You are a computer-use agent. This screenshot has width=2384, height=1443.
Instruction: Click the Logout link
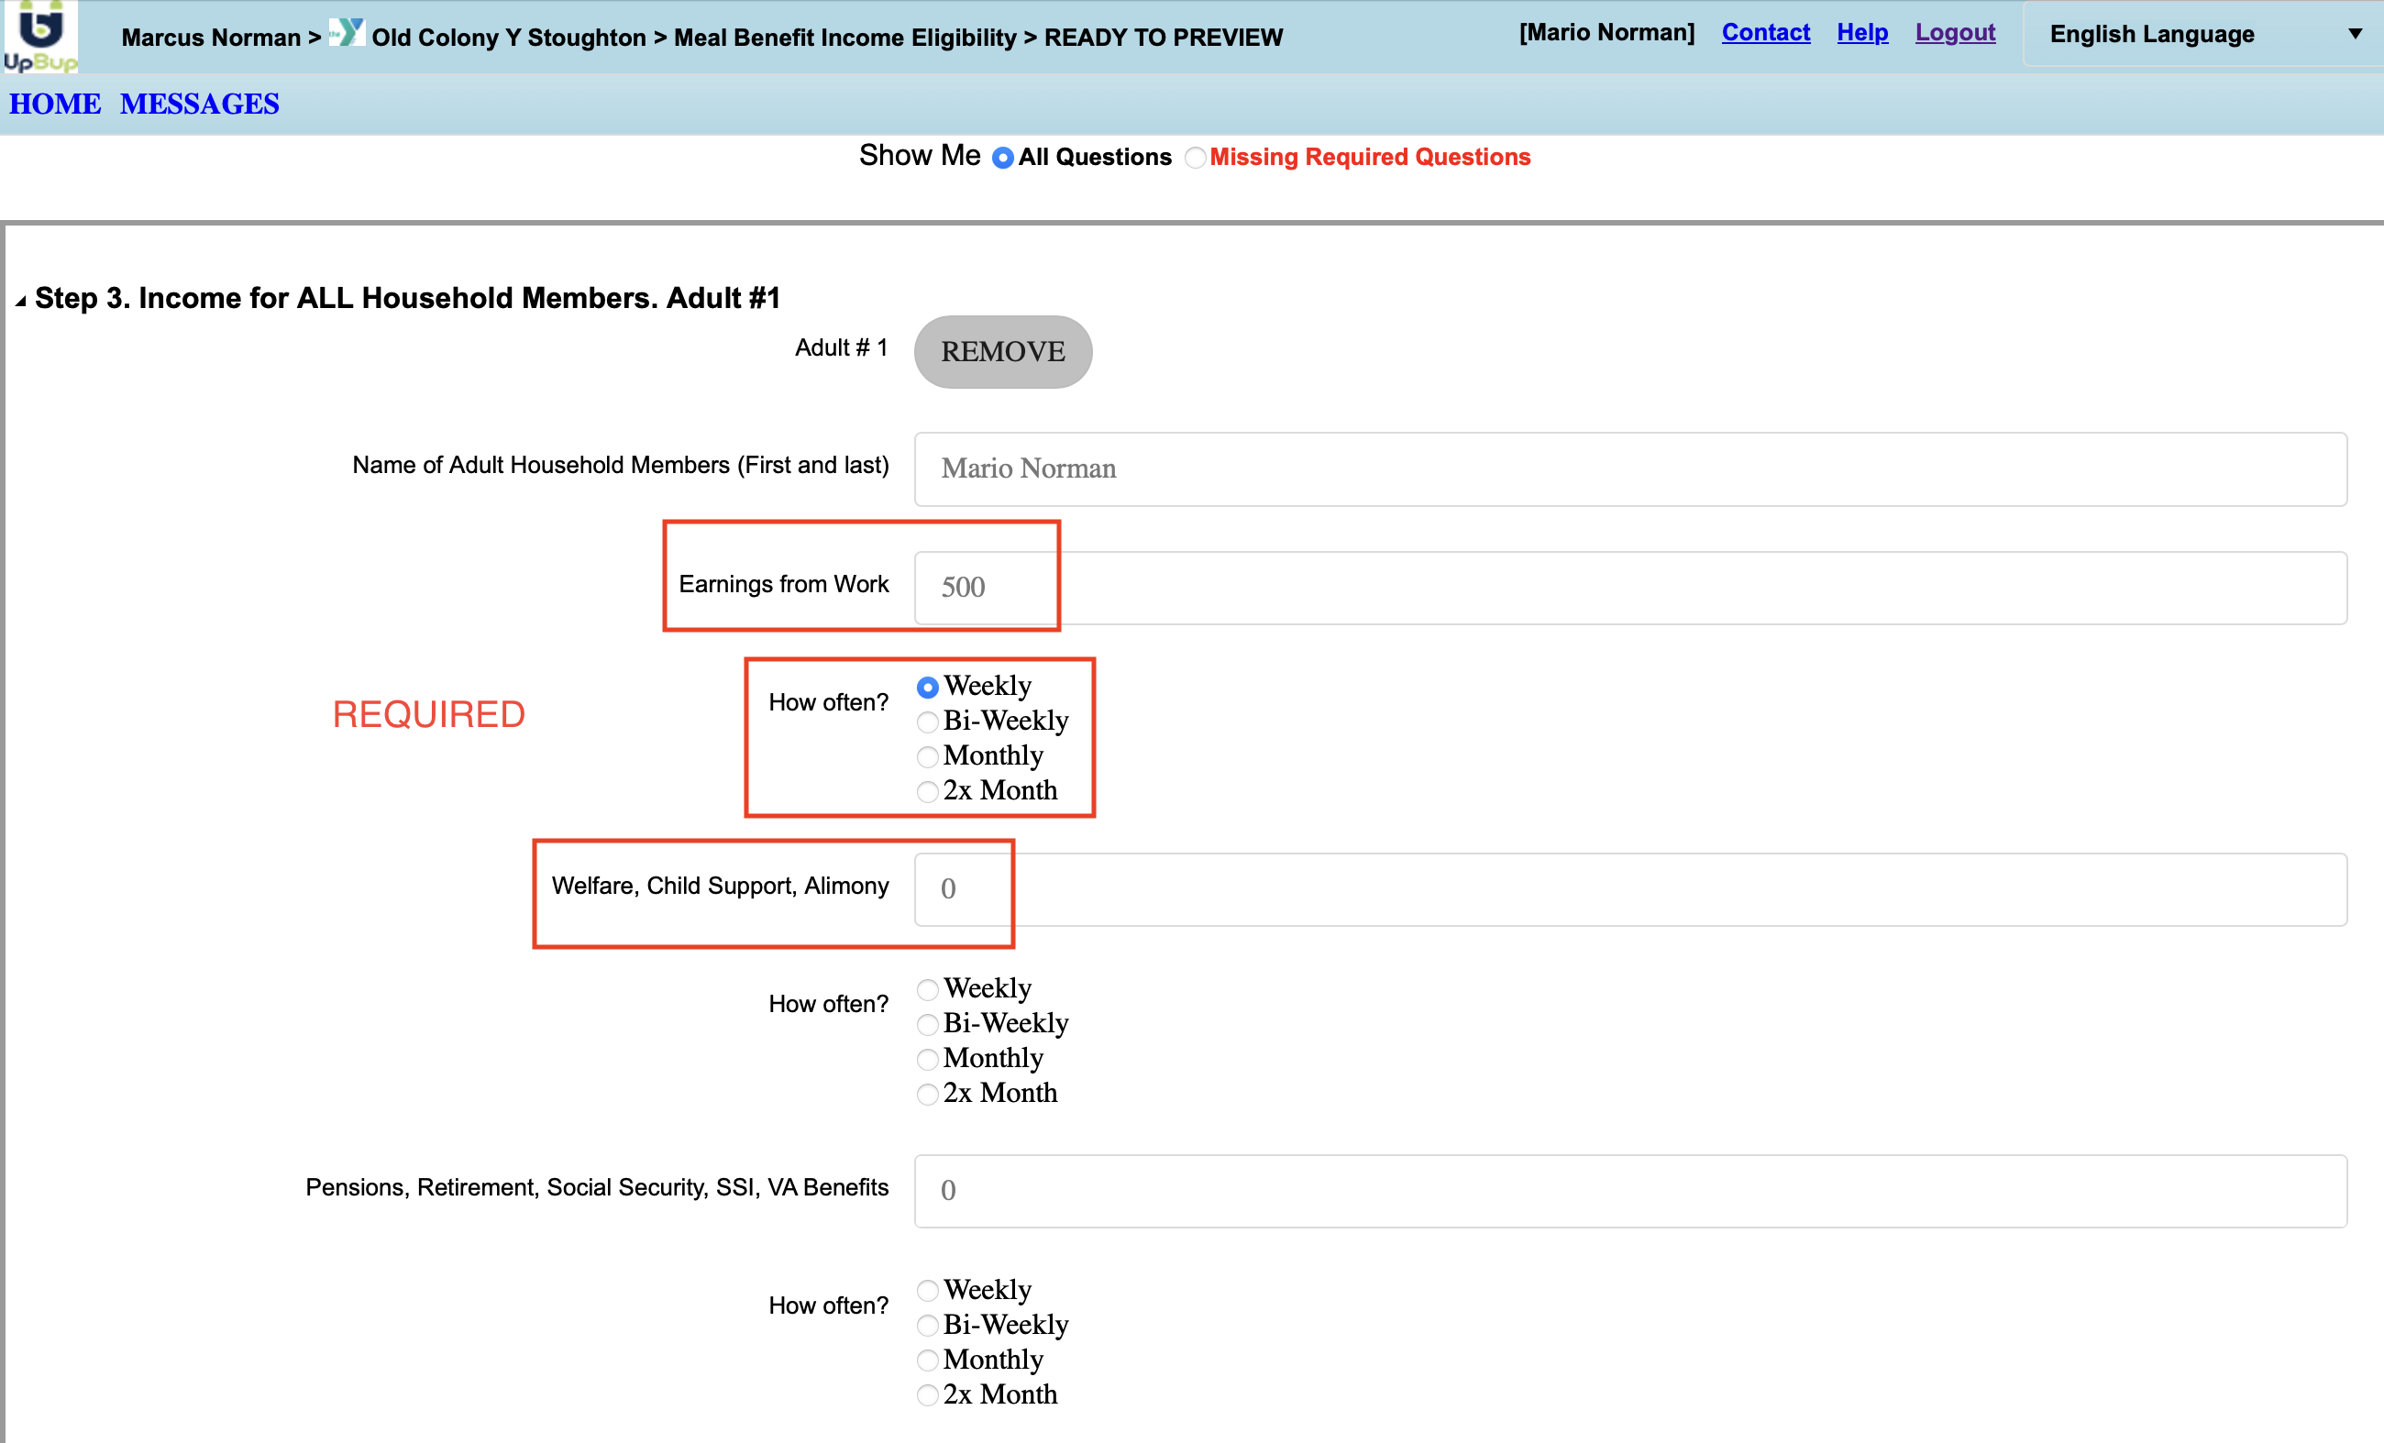1954,33
